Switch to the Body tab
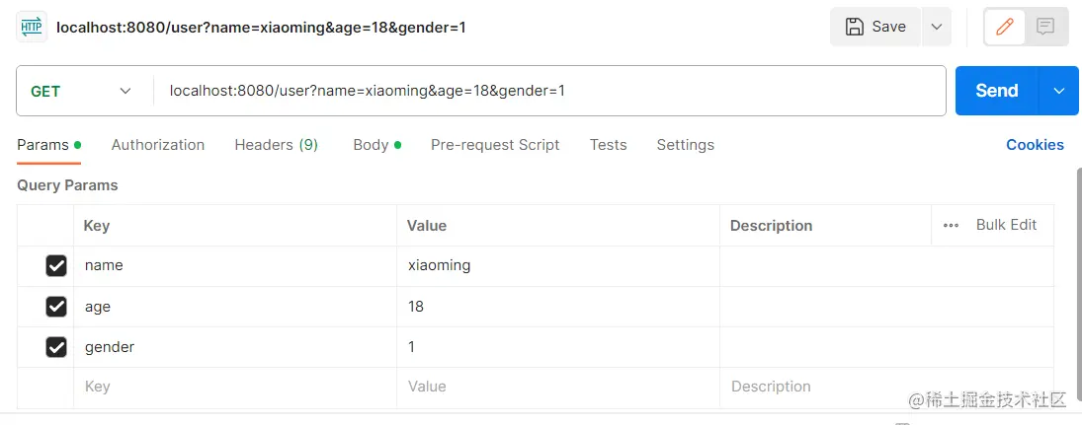This screenshot has height=425, width=1082. point(372,145)
